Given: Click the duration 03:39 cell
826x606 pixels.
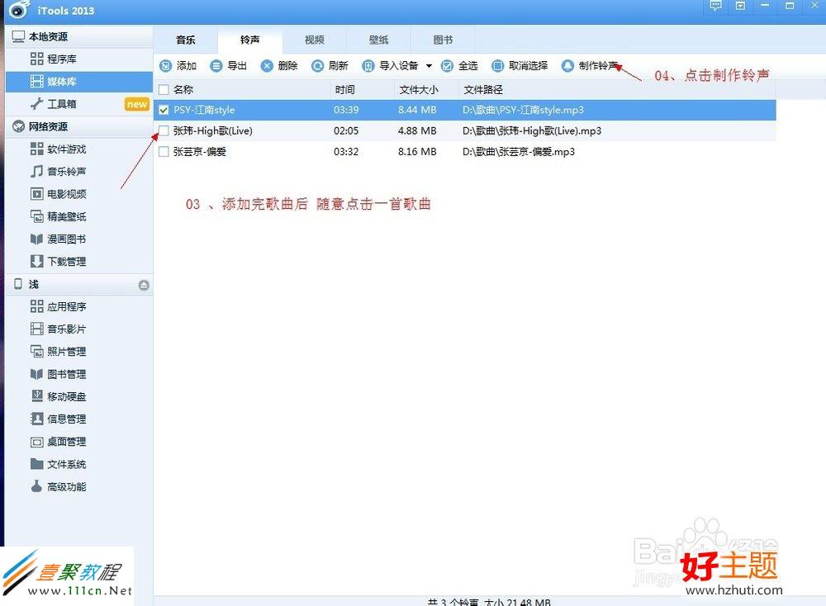Looking at the screenshot, I should (x=346, y=110).
